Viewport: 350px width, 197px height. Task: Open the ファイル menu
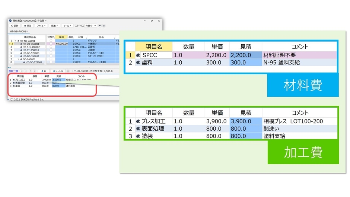click(41, 26)
